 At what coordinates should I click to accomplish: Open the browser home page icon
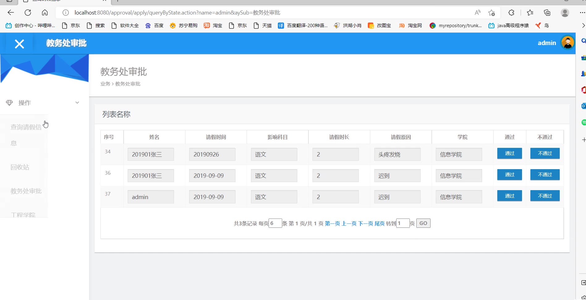click(45, 13)
